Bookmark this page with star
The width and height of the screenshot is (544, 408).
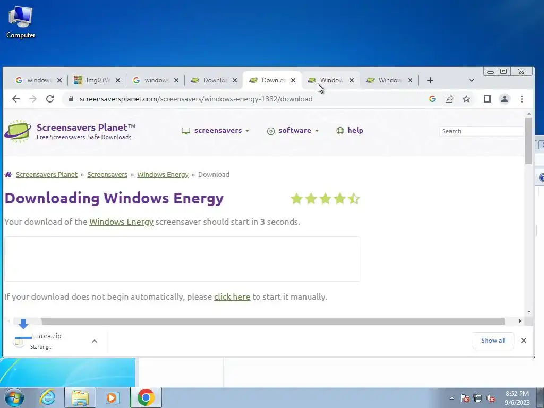tap(466, 99)
